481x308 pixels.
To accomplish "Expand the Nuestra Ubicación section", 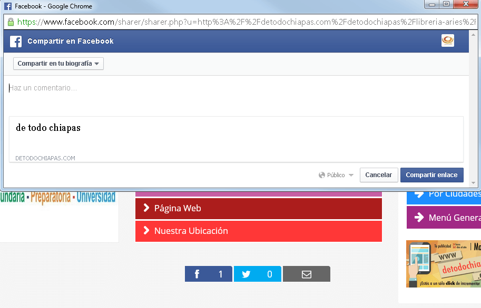I will tap(259, 231).
